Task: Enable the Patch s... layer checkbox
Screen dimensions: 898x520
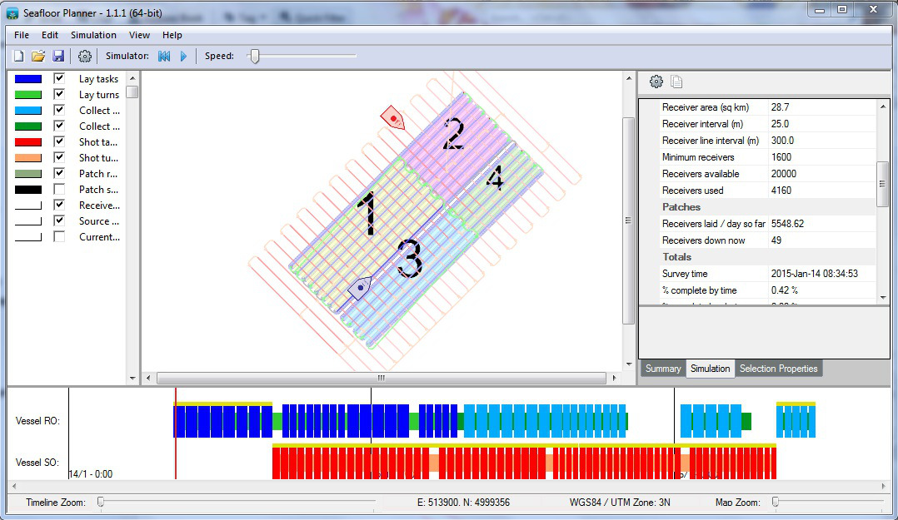Action: [x=59, y=189]
